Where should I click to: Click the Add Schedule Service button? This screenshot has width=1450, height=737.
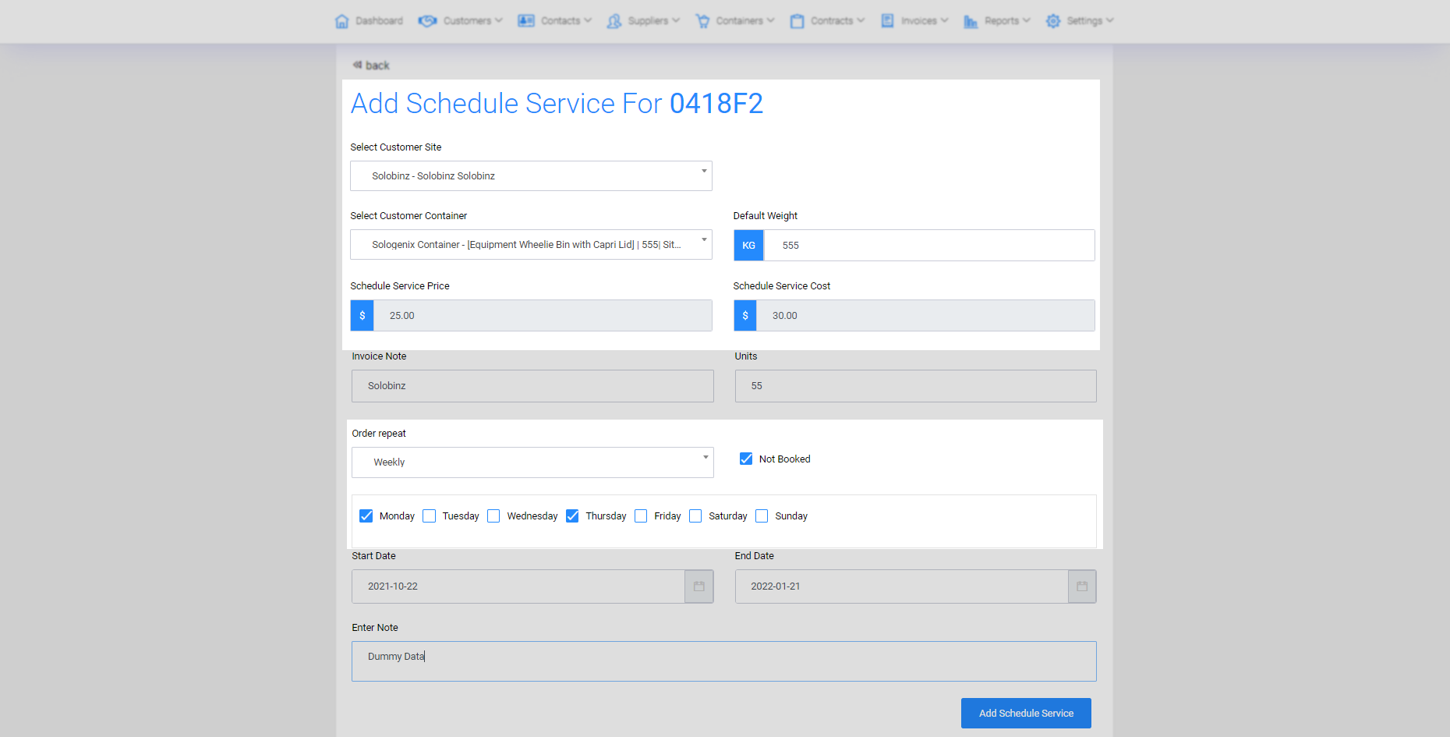(1025, 713)
